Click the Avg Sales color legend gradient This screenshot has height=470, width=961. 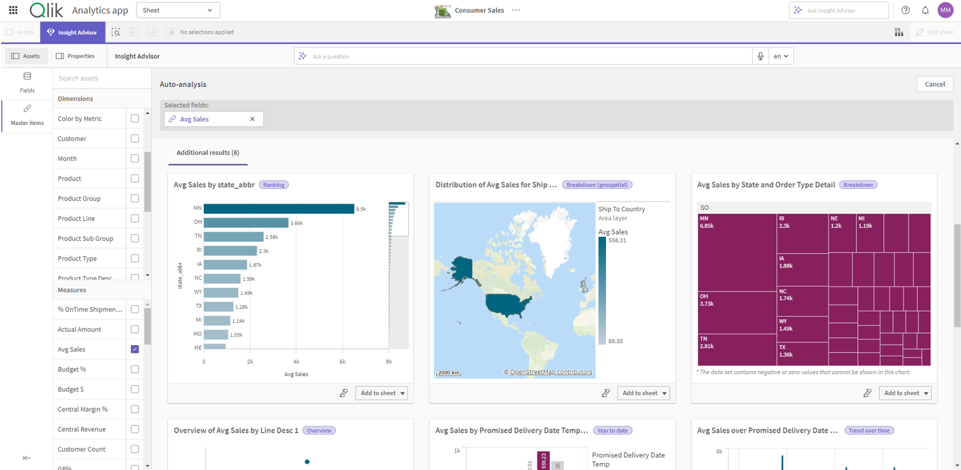click(602, 290)
